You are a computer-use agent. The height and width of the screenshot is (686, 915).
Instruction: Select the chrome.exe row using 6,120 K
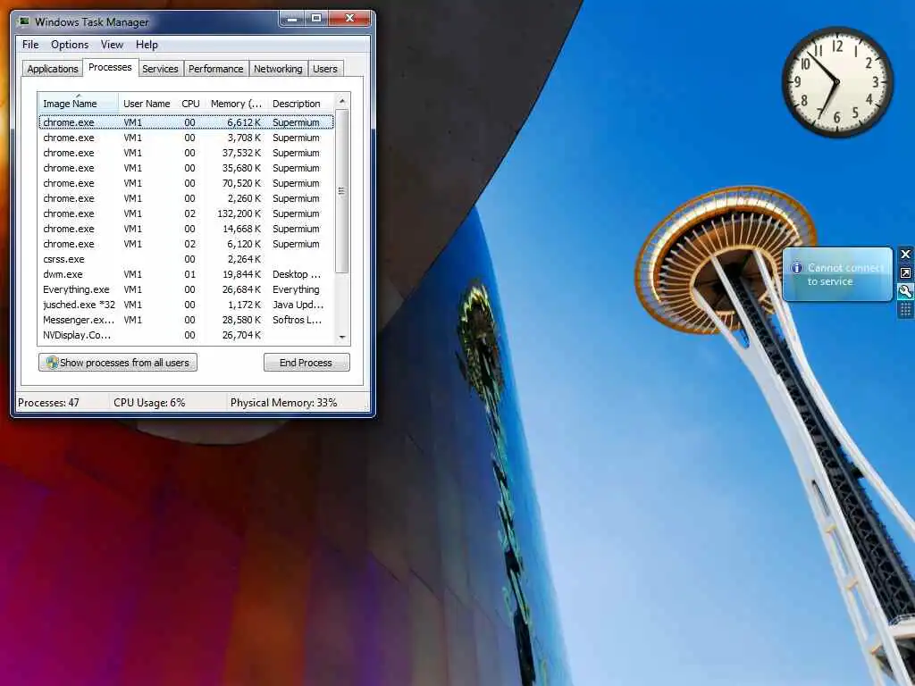[186, 244]
